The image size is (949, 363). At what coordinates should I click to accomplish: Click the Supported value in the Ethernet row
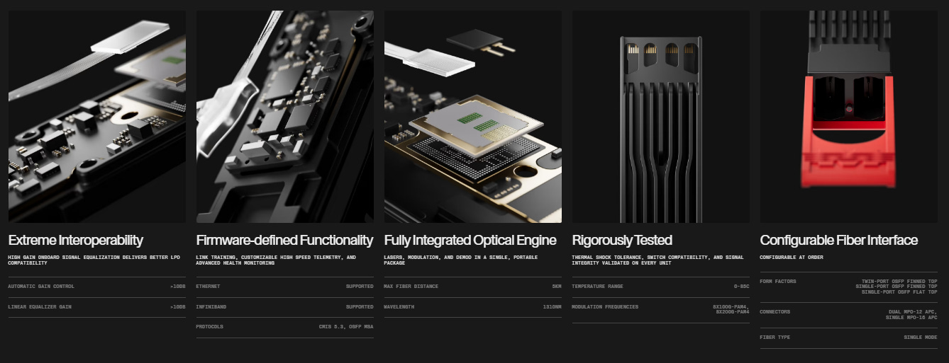click(x=360, y=287)
